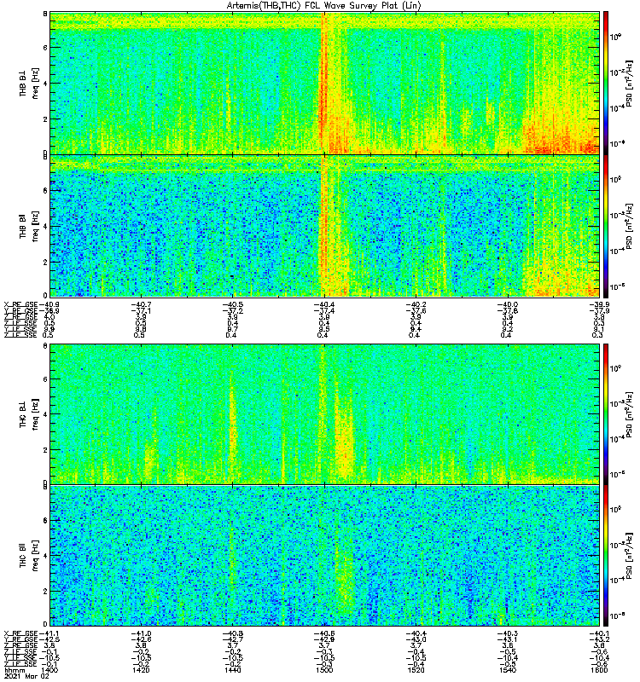Click the date label '2021 Mar 02'

tap(26, 676)
